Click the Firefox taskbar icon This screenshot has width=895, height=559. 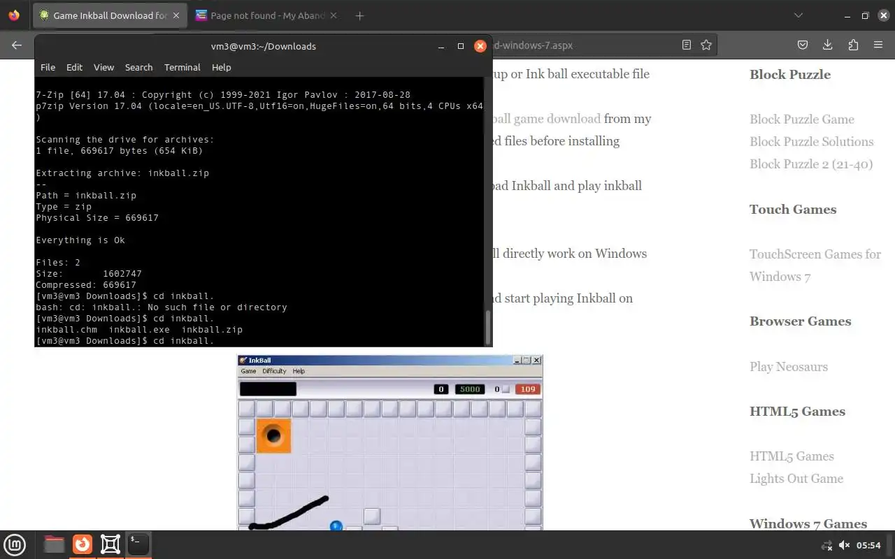click(x=83, y=544)
